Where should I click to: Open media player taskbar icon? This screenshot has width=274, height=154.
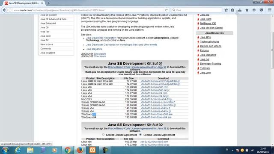coord(54,150)
